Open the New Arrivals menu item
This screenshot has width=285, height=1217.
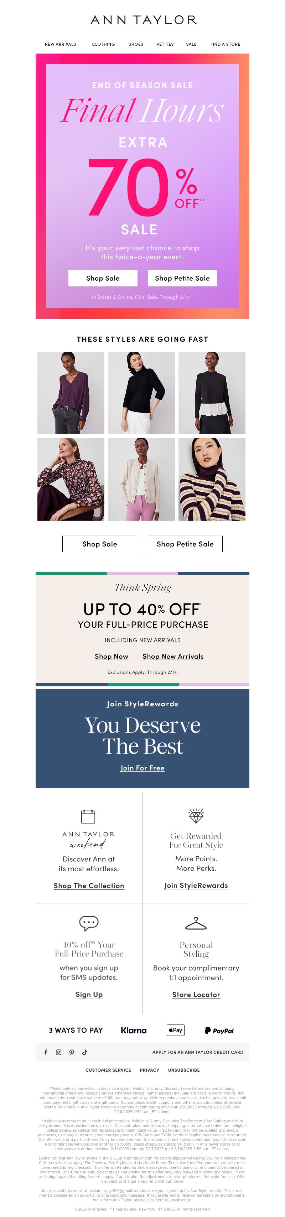(x=60, y=44)
